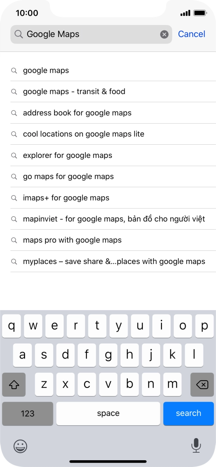Tap the space bar

pos(108,413)
